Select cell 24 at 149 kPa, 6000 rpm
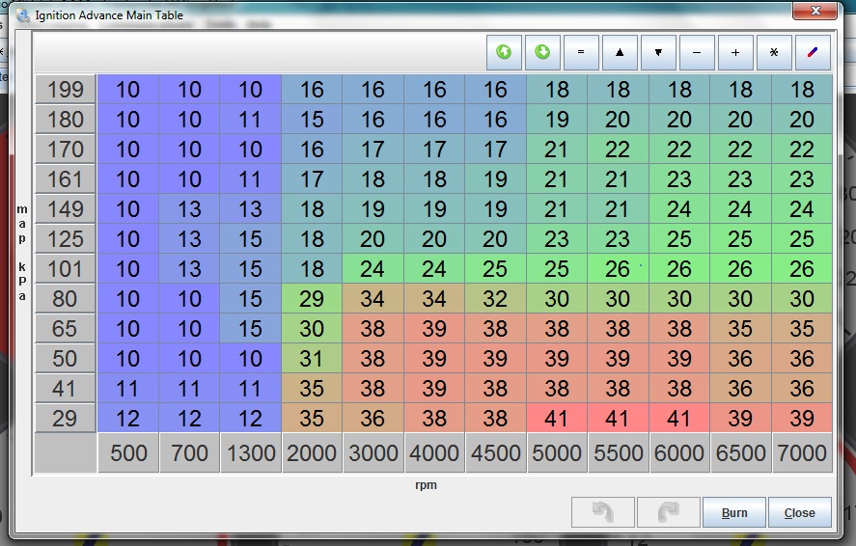Viewport: 856px width, 546px height. [679, 209]
